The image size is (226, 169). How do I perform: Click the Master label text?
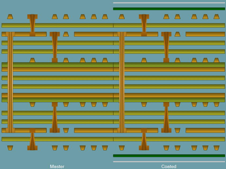[57, 166]
